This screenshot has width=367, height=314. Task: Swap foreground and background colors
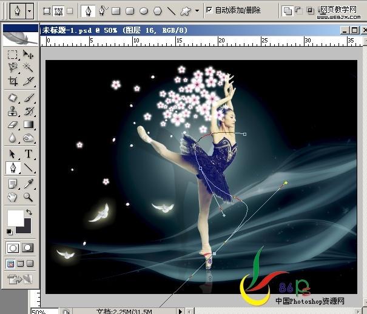coord(29,212)
